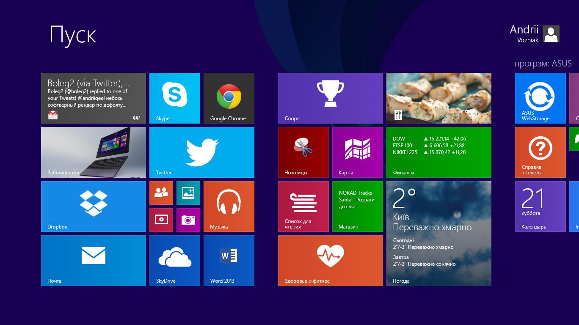Click the Пуск start screen title
This screenshot has height=325, width=579.
click(x=73, y=35)
